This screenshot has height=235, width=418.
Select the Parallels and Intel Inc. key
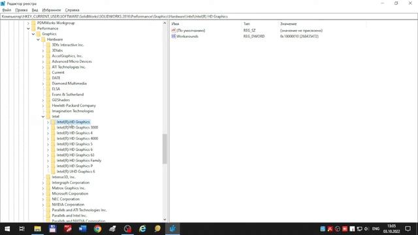click(x=69, y=215)
